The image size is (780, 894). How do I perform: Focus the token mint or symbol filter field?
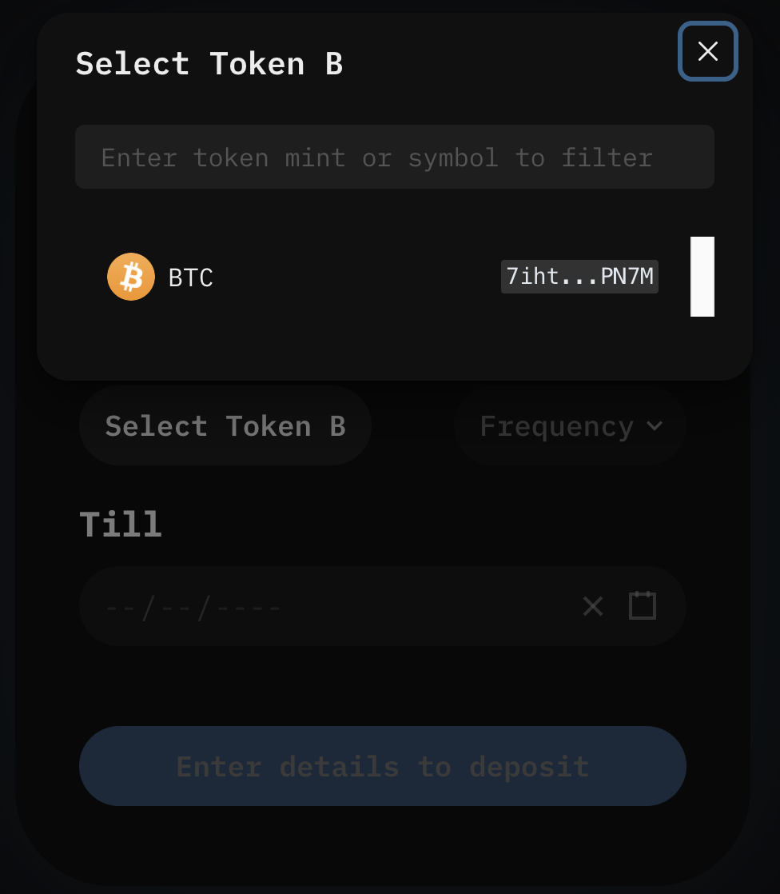[395, 157]
